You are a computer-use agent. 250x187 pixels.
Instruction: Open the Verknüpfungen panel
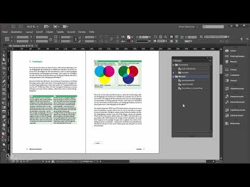235,56
